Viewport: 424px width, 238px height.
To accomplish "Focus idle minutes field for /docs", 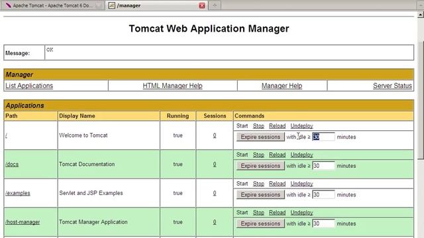I will click(x=323, y=166).
